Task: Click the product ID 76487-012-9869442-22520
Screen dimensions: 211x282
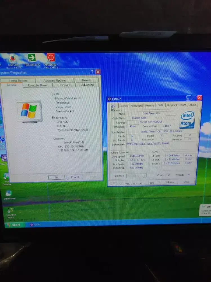Action: [72, 130]
